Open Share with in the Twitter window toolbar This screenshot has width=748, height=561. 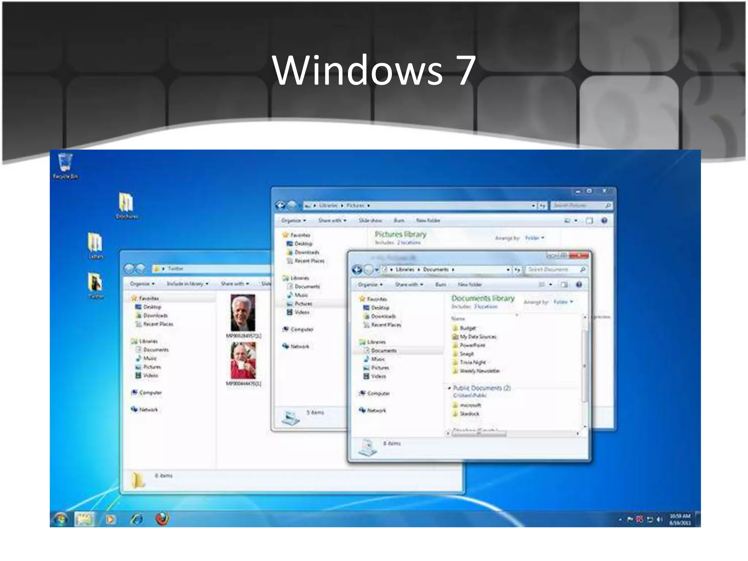(235, 284)
